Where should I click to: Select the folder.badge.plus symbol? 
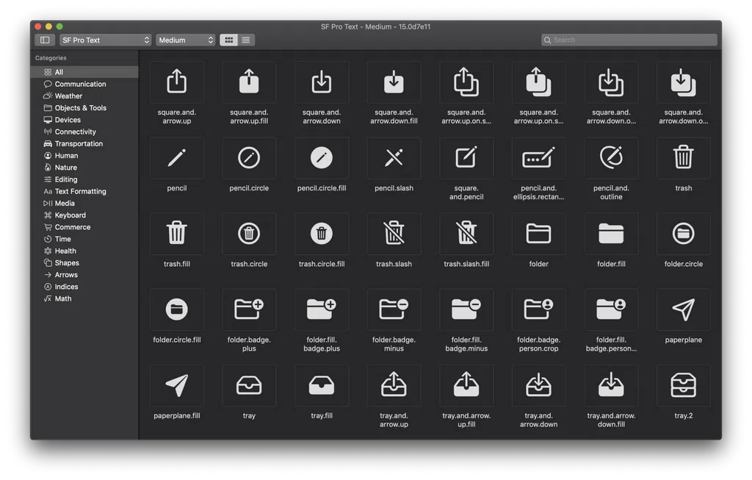[249, 309]
